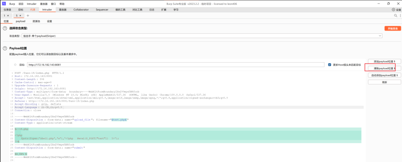The image size is (402, 162).
Task: Open the payload sub-tab
Action: click(20, 21)
